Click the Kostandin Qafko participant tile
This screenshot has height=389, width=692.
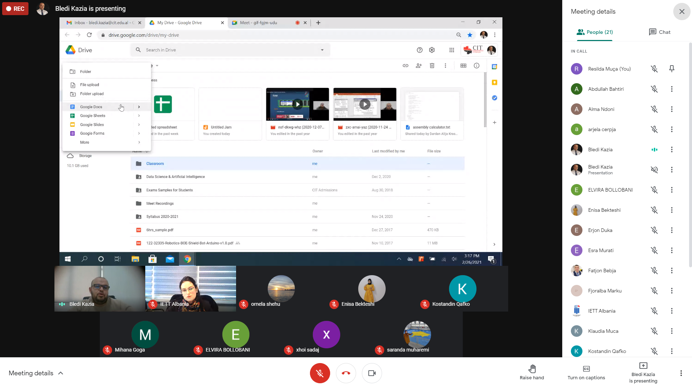coord(462,289)
